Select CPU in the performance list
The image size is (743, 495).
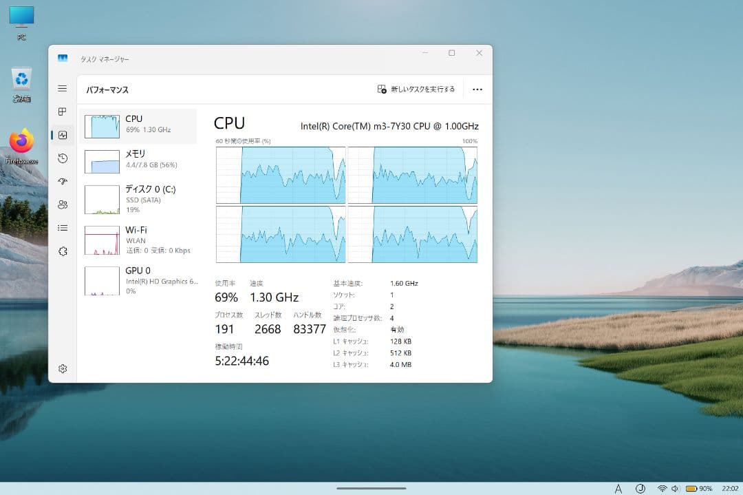138,125
